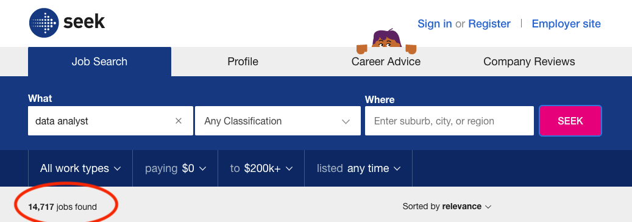The width and height of the screenshot is (632, 222).
Task: Open the to $200k+ maximum salary dropdown
Action: 261,168
